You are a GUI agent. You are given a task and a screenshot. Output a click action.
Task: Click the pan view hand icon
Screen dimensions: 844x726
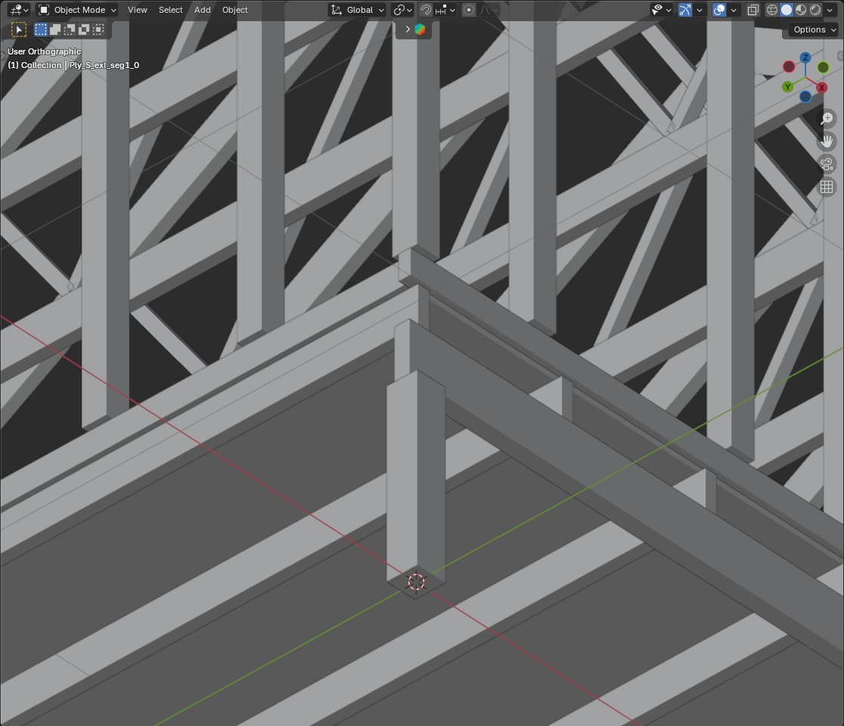827,141
